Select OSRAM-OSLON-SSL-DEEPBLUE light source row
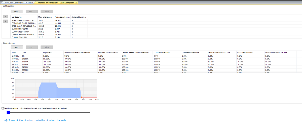Screen dimensions: 302x129 click(49, 23)
